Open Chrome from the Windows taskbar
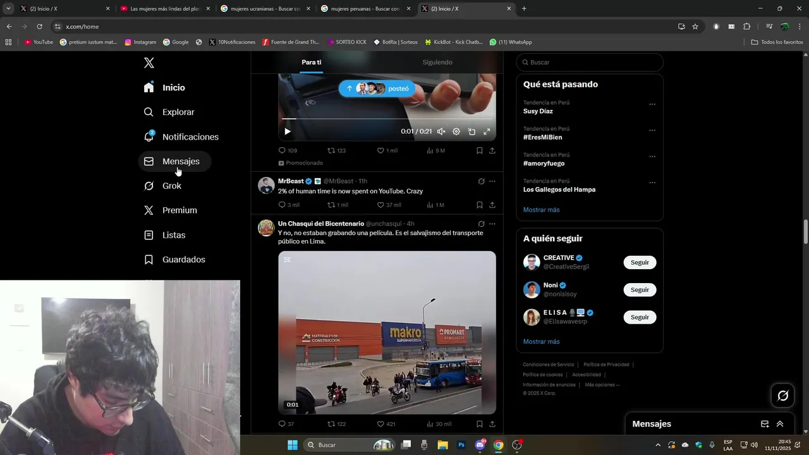 [499, 445]
